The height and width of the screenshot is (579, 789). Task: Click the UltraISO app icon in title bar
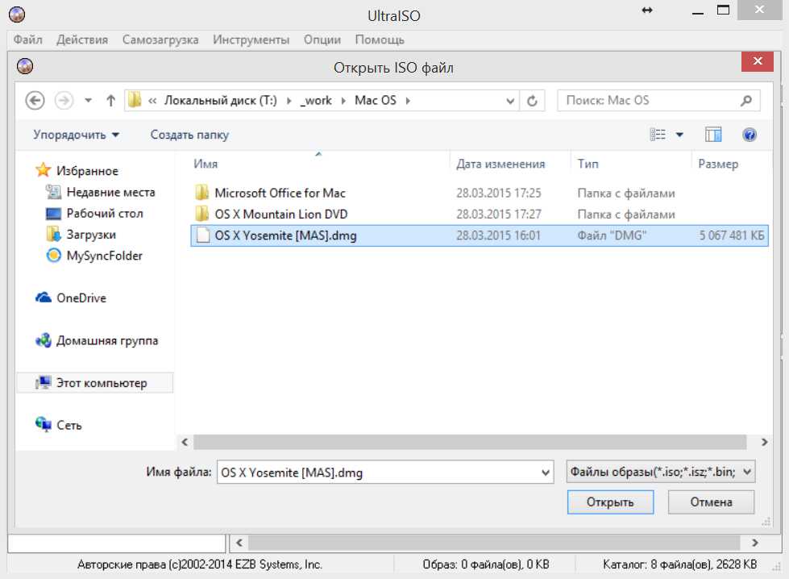click(x=17, y=14)
